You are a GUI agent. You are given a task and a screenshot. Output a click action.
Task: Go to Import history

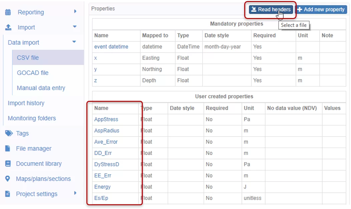pyautogui.click(x=26, y=103)
